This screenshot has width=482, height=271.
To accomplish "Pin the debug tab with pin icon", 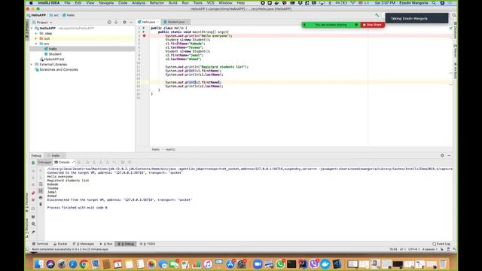I will (33, 232).
